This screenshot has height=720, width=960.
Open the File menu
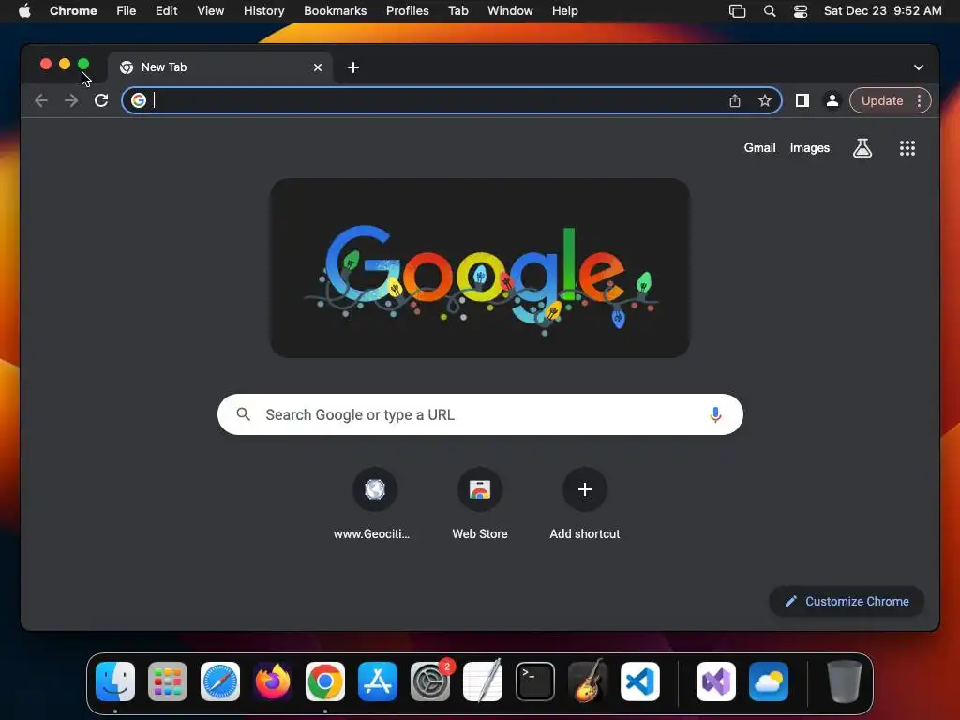pyautogui.click(x=127, y=10)
